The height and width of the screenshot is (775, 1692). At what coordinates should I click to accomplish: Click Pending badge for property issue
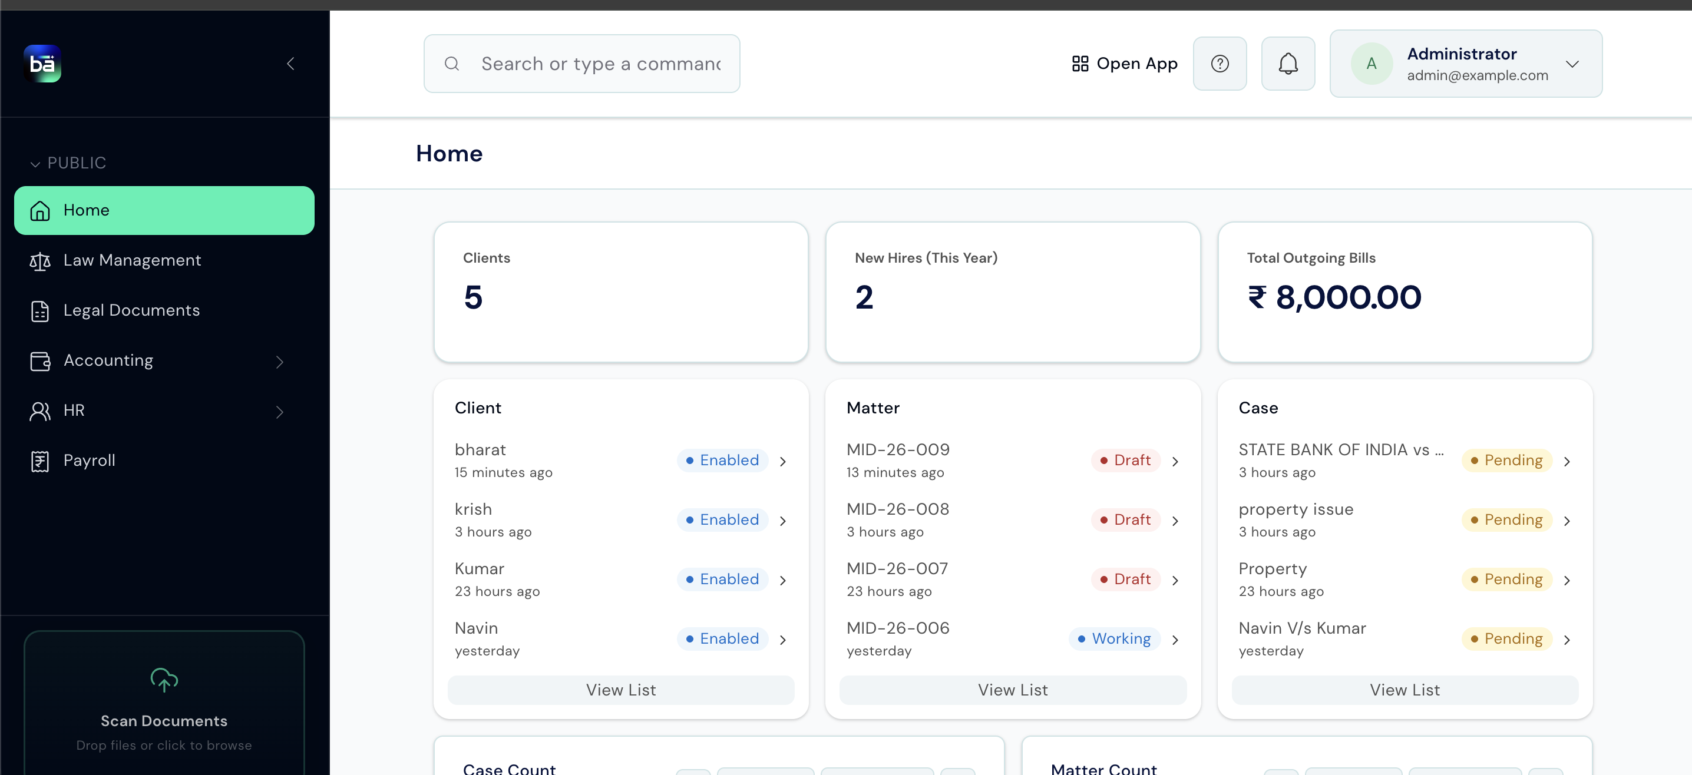click(1507, 520)
